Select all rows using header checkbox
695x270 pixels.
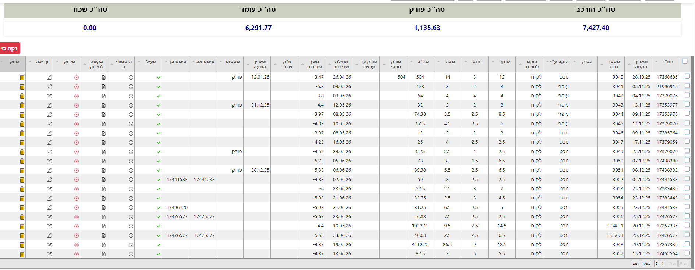[685, 61]
